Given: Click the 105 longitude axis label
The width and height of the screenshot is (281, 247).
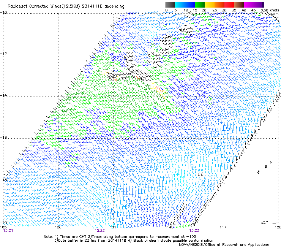Looking at the screenshot, I should [x=3, y=227].
